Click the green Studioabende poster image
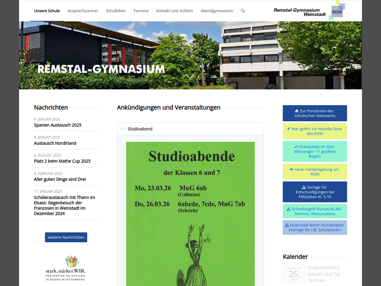 point(190,214)
